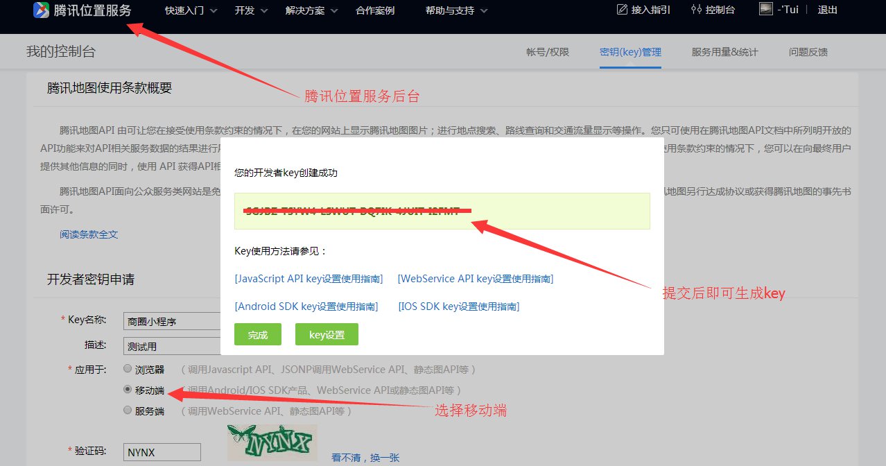886x466 pixels.
Task: Focus the 描述 input field
Action: (172, 345)
